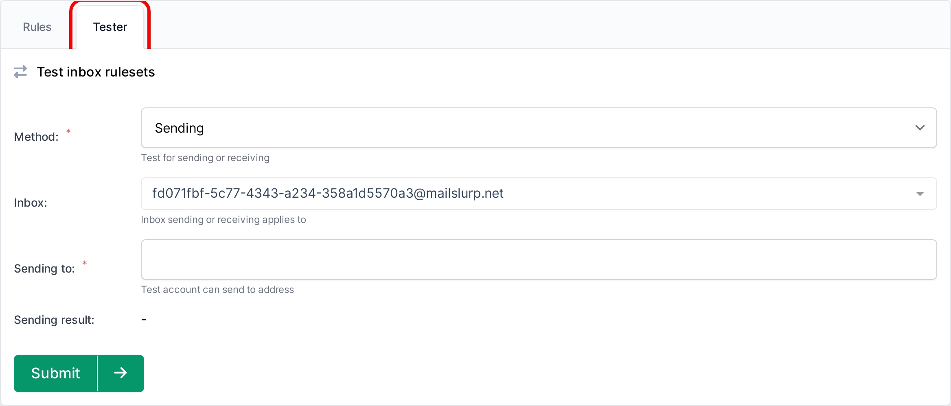This screenshot has height=406, width=951.
Task: Click the Test inbox rulesets heading
Action: [96, 72]
